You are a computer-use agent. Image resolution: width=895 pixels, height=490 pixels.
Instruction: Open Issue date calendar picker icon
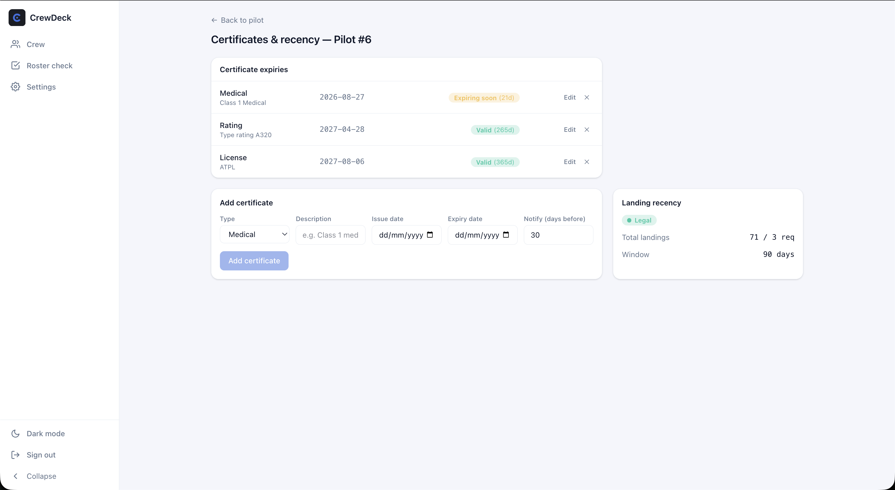coord(430,235)
